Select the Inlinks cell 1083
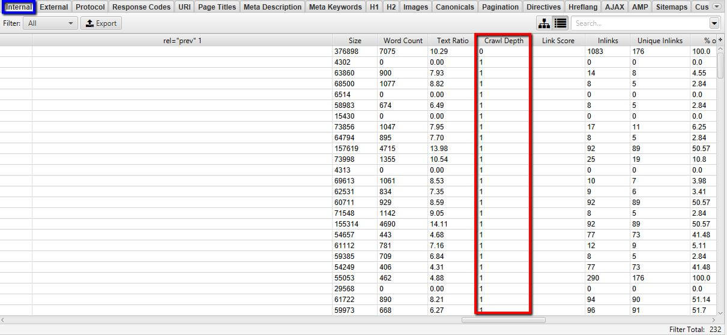This screenshot has width=727, height=335. click(x=608, y=52)
